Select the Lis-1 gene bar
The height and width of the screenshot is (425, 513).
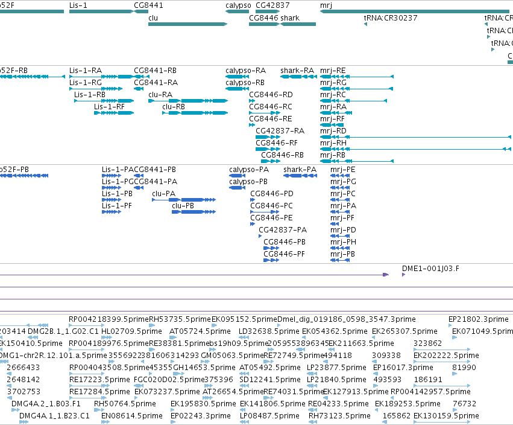click(x=101, y=11)
